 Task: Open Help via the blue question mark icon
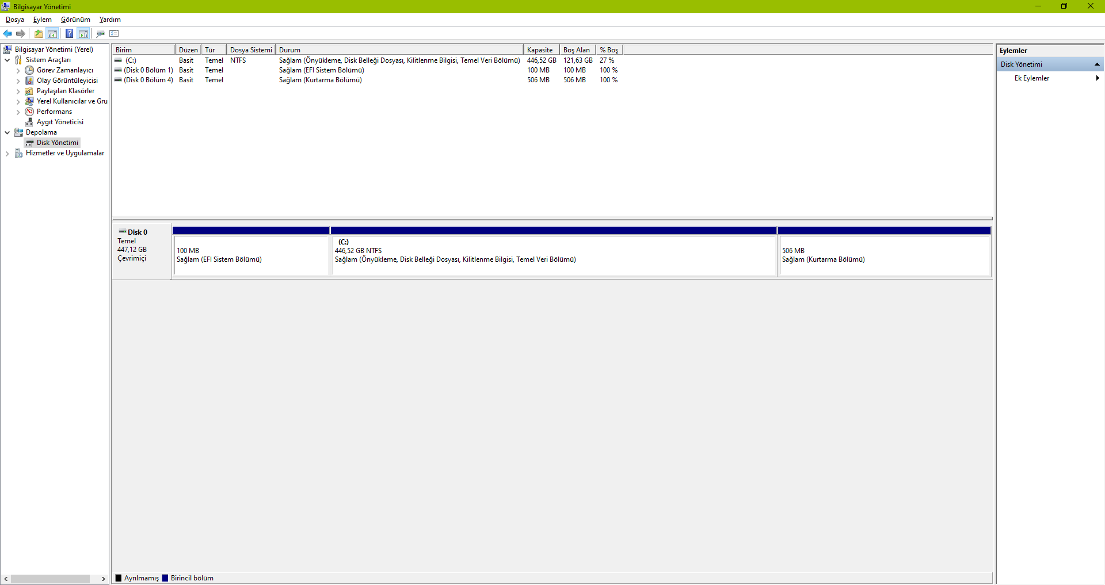[69, 33]
